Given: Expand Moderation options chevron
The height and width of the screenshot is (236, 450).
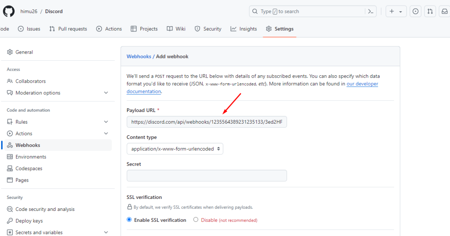Looking at the screenshot, I should point(106,93).
